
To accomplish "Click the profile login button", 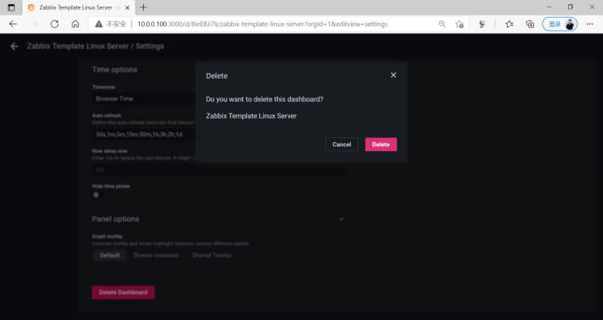I will point(560,24).
